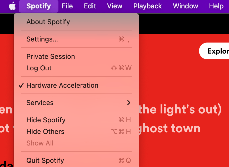Open the File menu
This screenshot has height=167, width=229.
pos(67,6)
